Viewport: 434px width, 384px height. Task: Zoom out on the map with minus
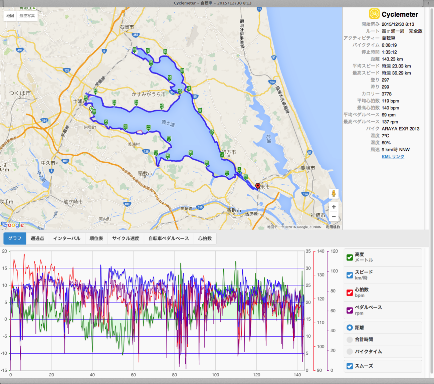tap(334, 217)
